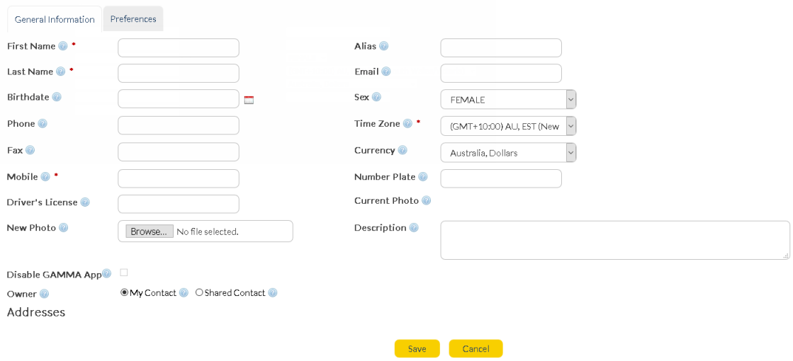Click help icon beside Time Zone label
Viewport: 793px width, 361px height.
coord(407,124)
